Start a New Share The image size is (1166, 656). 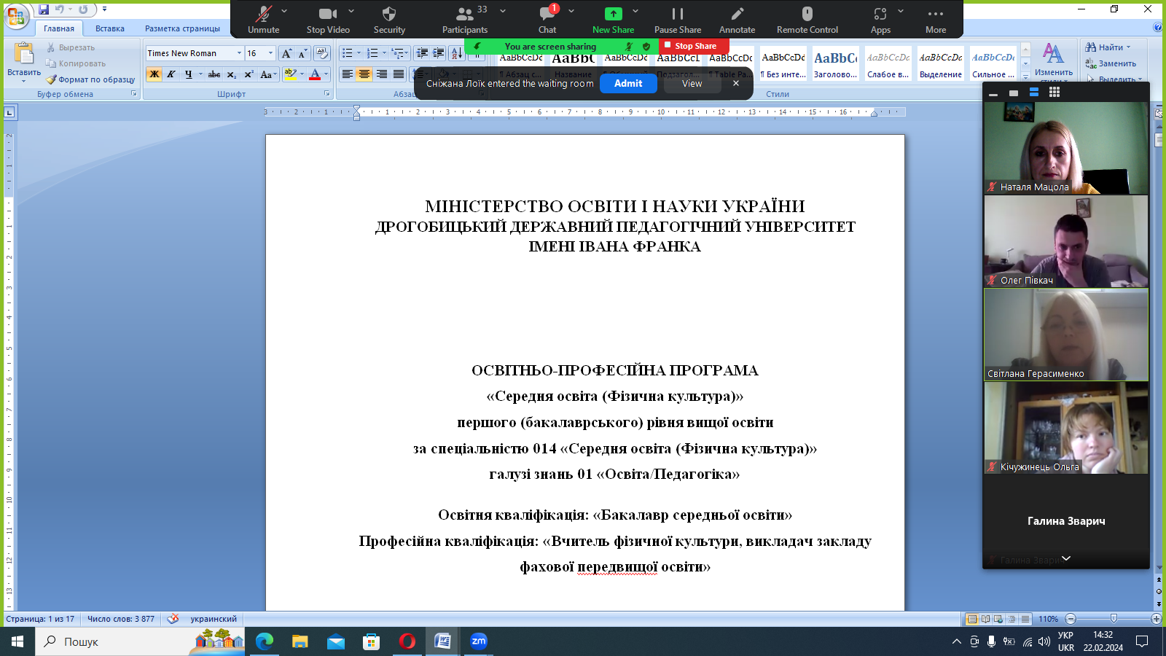coord(613,20)
